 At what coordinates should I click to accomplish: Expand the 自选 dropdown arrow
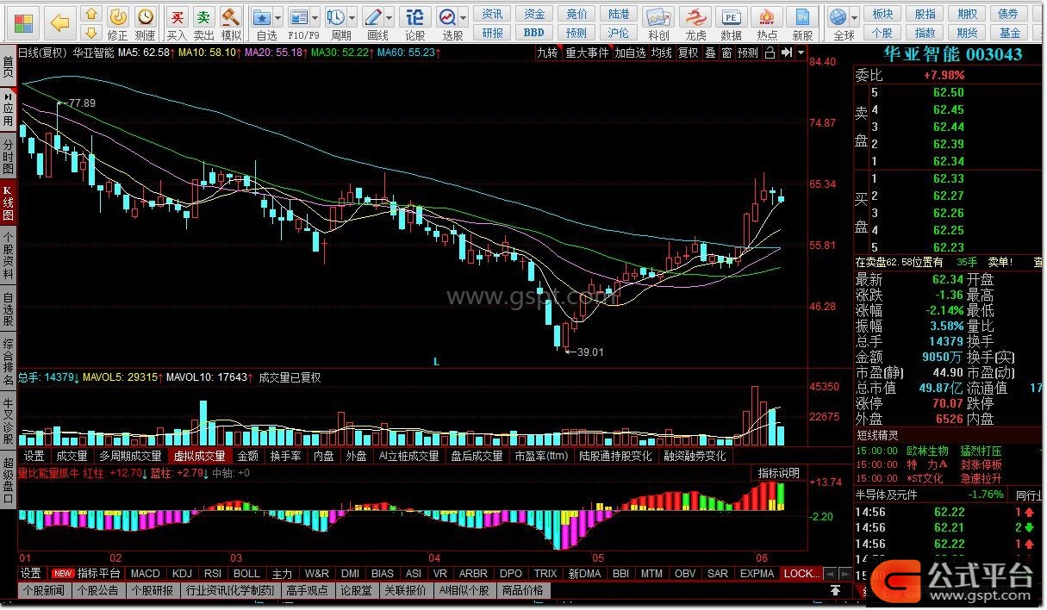[x=279, y=17]
